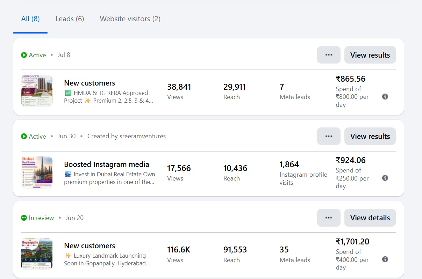The width and height of the screenshot is (422, 279).
Task: Click info icon beside ₹250.00 per day spend
Action: (385, 178)
